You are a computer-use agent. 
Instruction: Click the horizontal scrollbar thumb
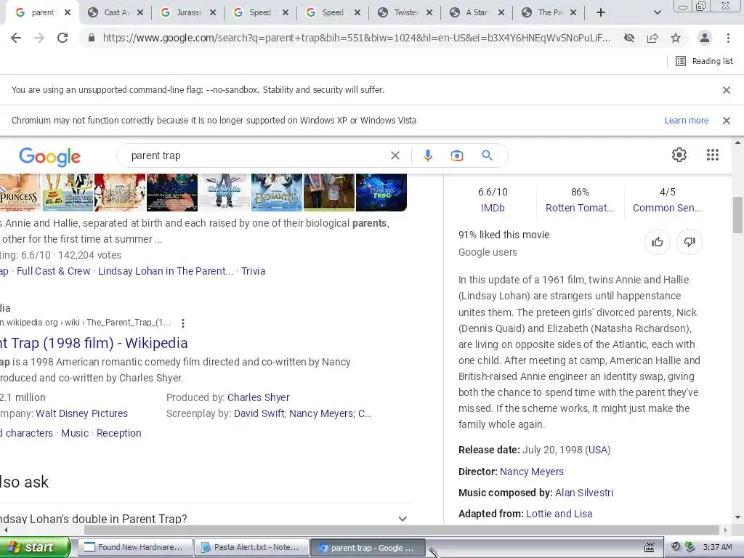click(401, 530)
